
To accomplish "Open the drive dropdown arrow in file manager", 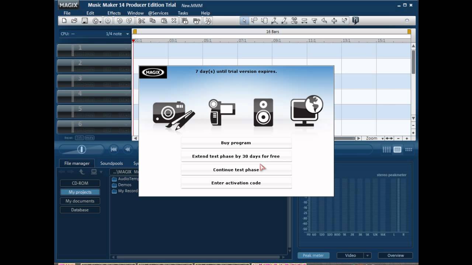I will tap(101, 172).
